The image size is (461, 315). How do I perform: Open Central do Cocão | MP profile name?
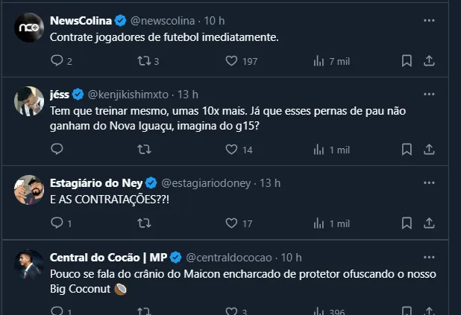[x=108, y=257]
